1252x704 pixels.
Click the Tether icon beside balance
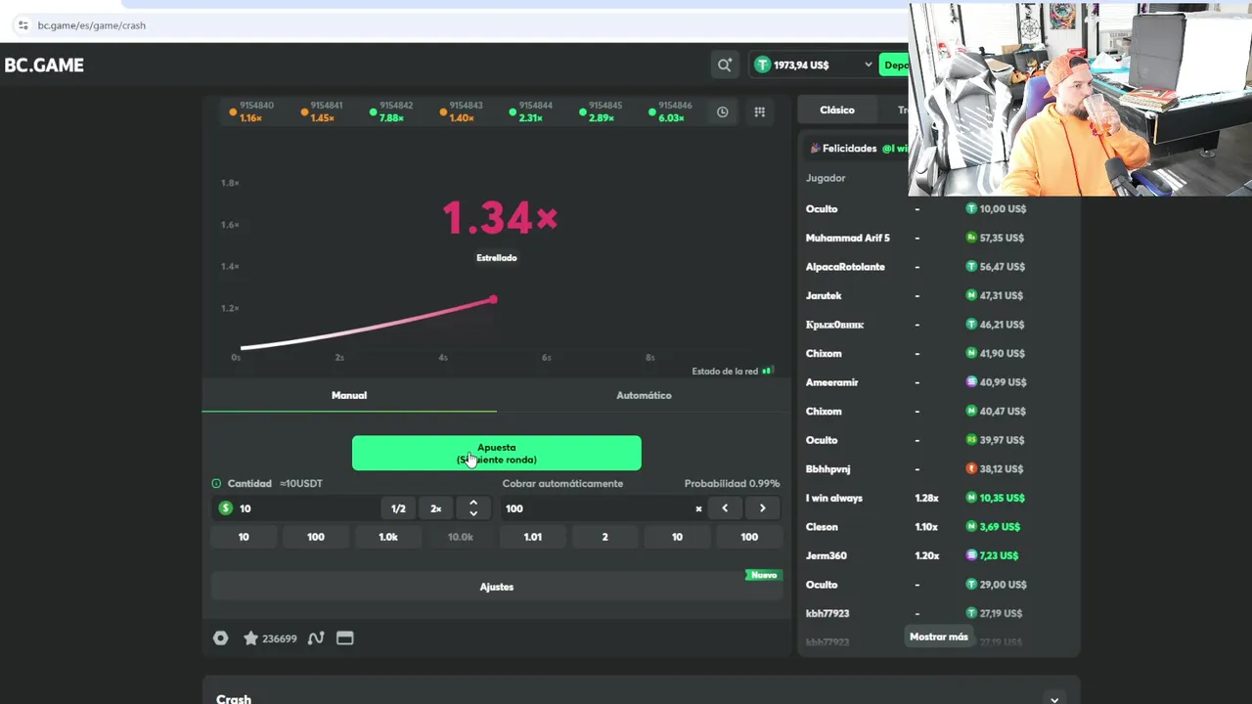coord(763,65)
